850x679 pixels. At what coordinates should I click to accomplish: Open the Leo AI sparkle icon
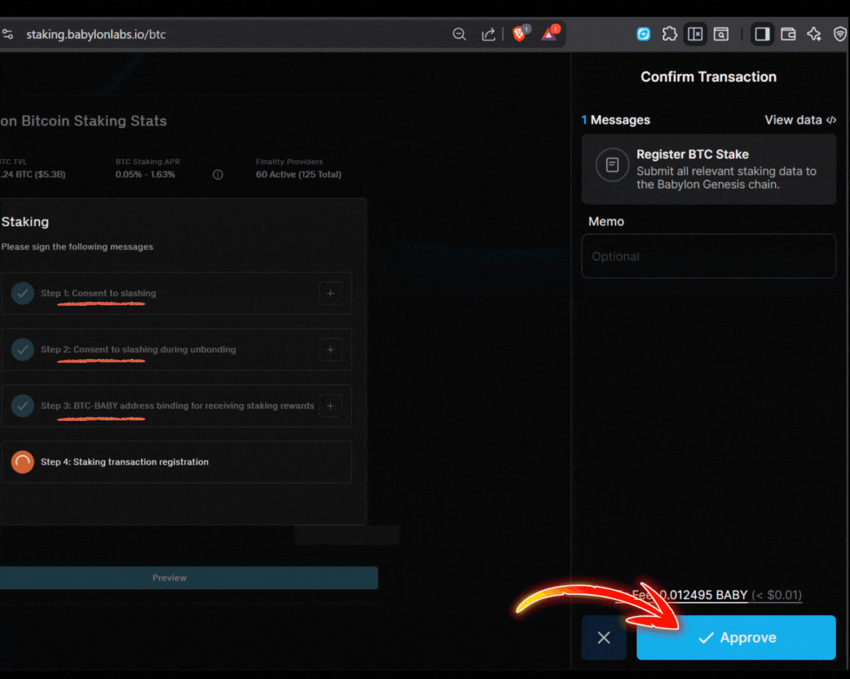pyautogui.click(x=814, y=34)
